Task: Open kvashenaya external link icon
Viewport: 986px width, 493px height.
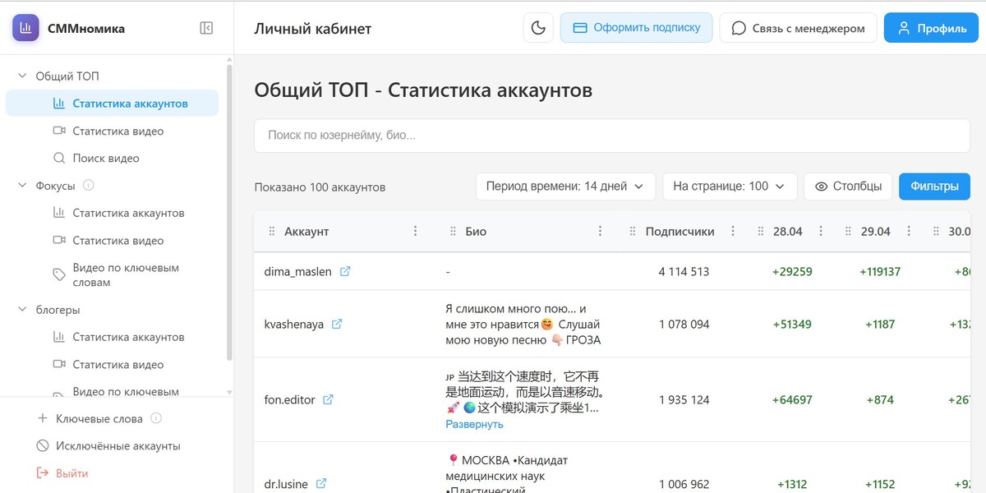Action: [x=337, y=324]
